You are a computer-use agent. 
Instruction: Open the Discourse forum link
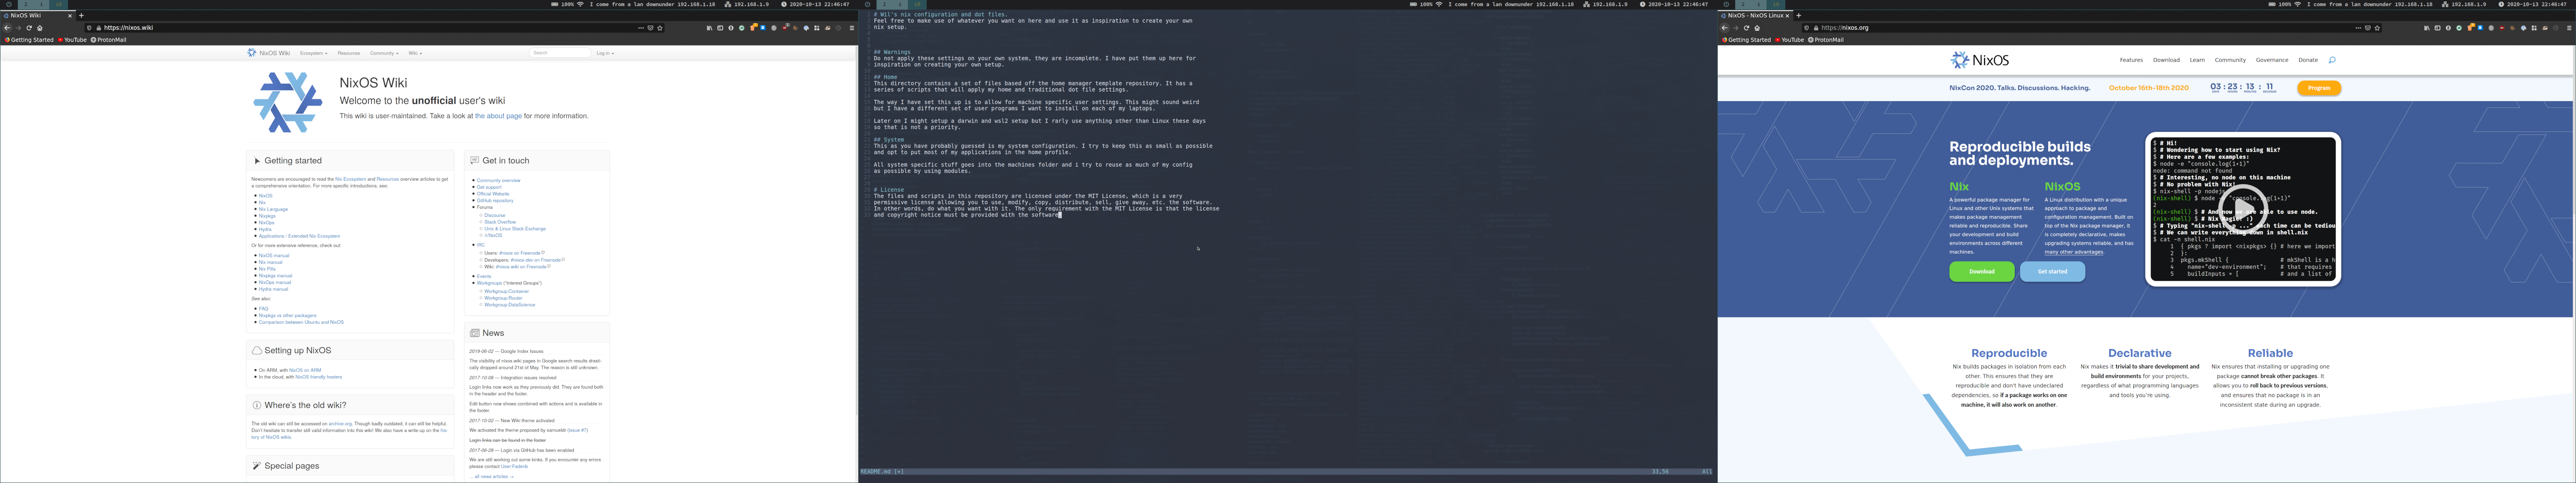tap(495, 215)
